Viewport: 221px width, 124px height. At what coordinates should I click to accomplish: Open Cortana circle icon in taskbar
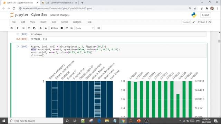67,121
